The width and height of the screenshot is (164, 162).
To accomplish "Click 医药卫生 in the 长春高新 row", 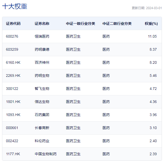I will click(x=73, y=128).
